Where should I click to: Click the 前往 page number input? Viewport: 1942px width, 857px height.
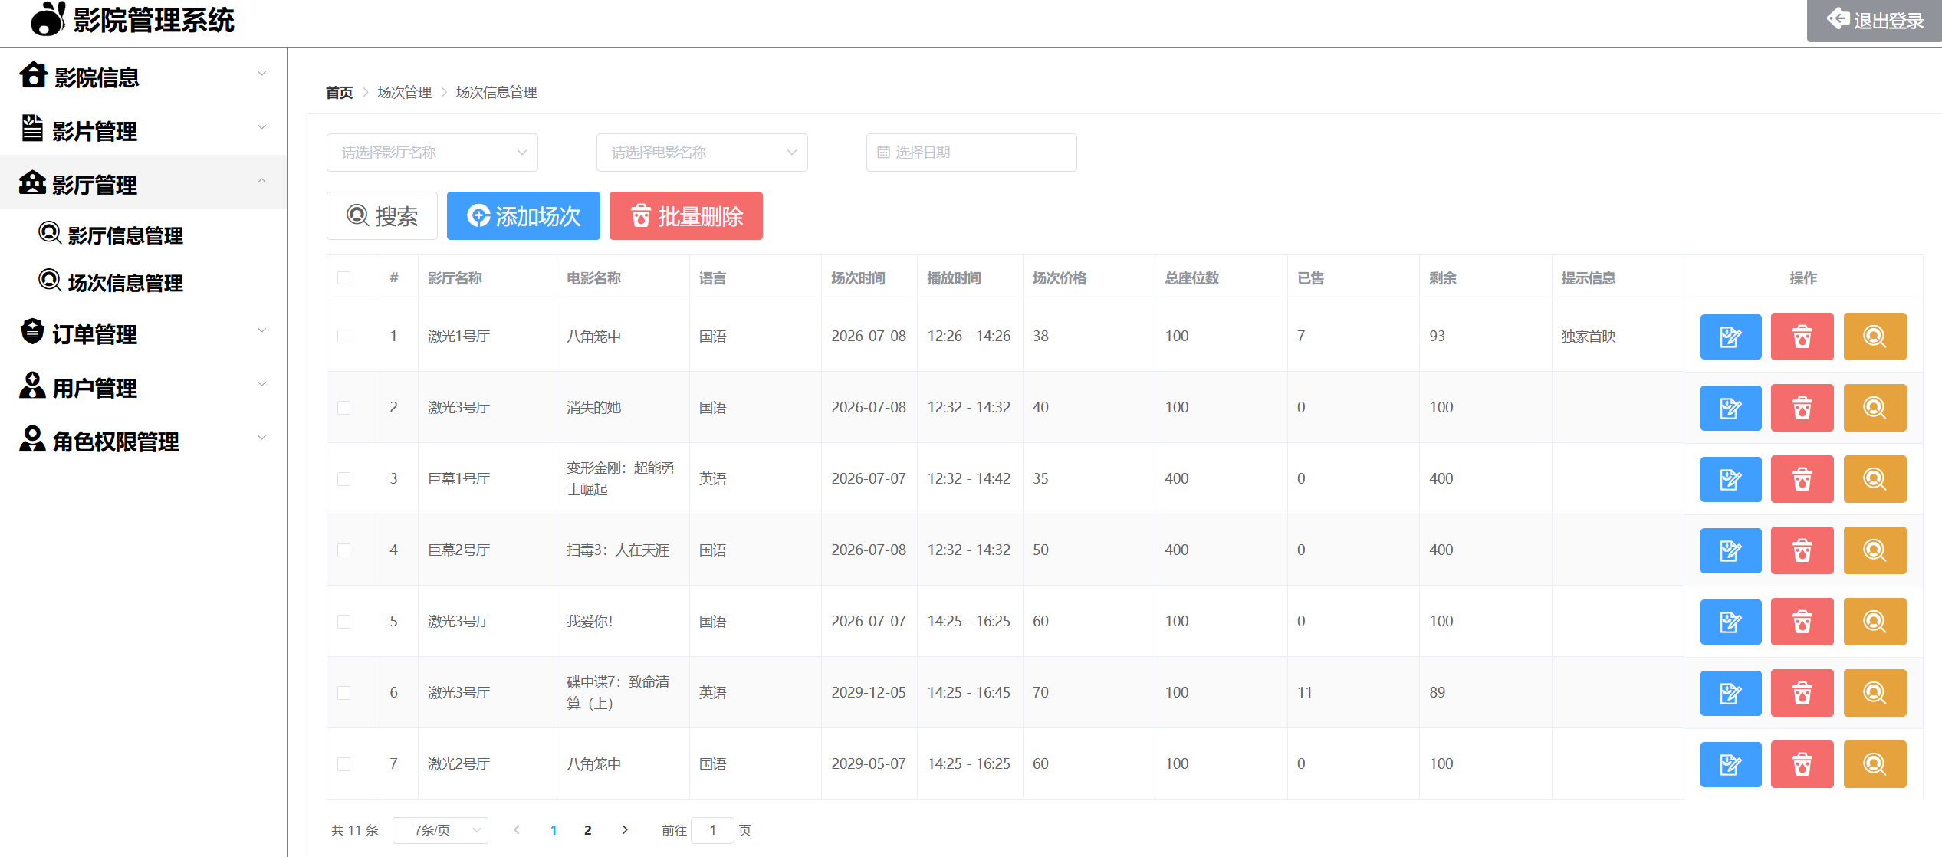click(712, 830)
